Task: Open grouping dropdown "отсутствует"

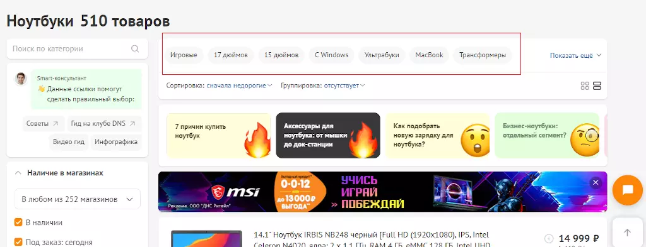Action: coord(344,85)
